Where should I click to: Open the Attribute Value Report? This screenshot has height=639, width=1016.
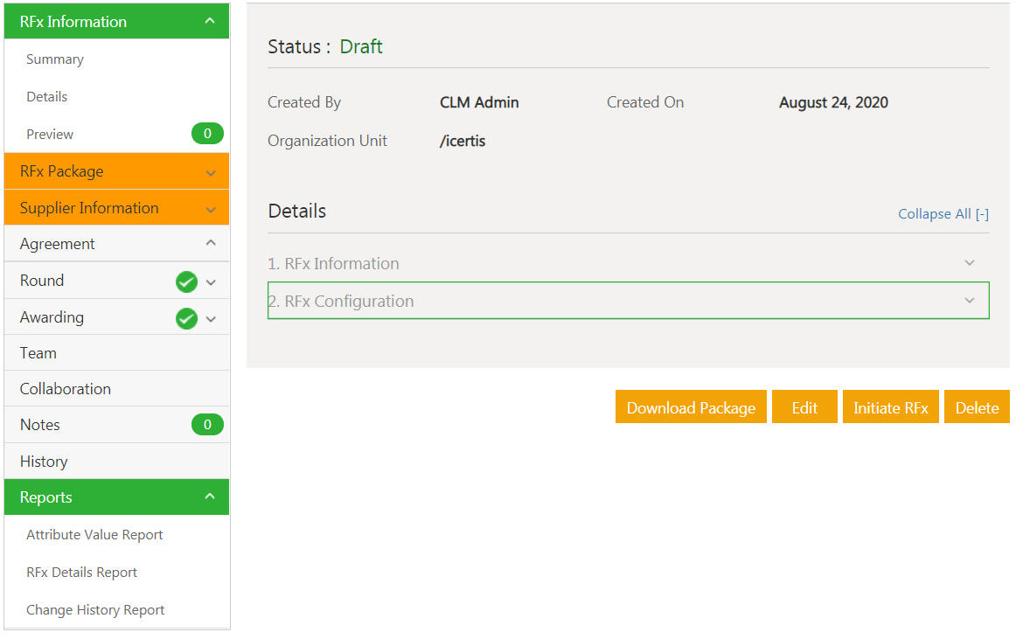94,535
